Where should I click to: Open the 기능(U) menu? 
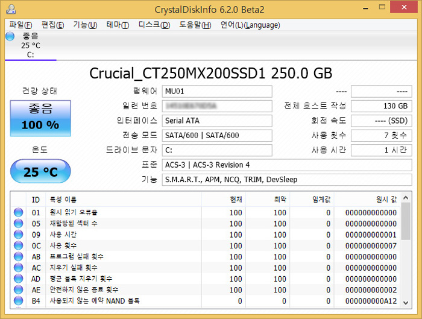(84, 25)
